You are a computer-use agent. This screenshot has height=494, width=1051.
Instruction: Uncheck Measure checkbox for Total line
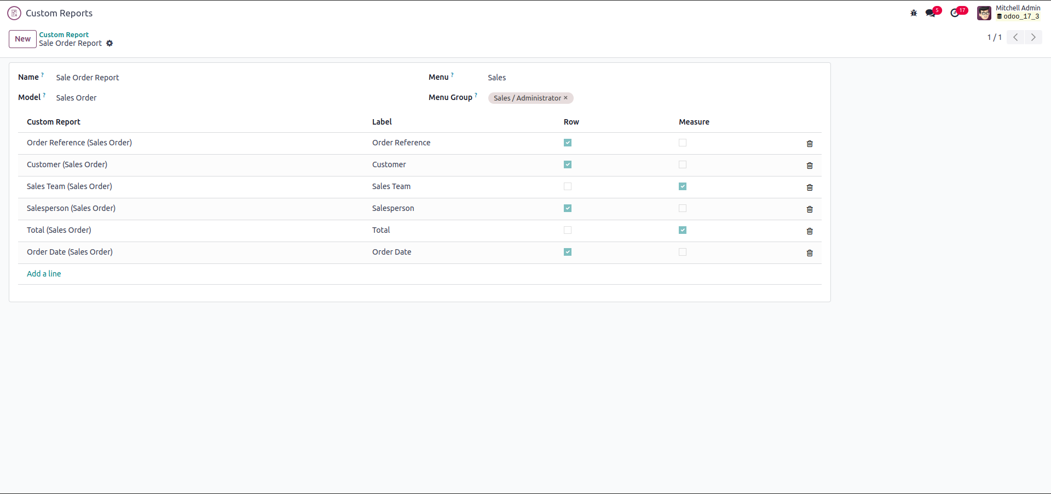click(683, 230)
